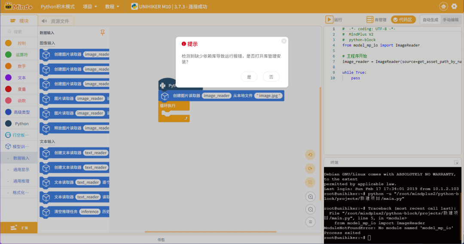Select the 文本 category

[18, 78]
